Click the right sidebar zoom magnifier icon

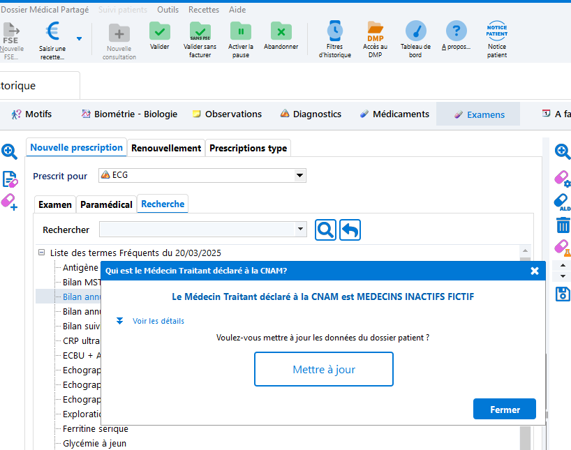562,151
